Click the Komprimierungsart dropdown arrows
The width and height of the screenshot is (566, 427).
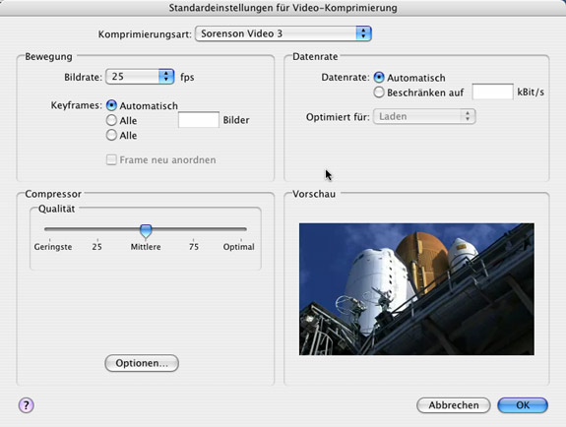tap(363, 33)
